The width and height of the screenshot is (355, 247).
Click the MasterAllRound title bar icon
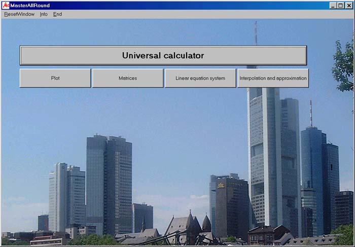point(6,5)
